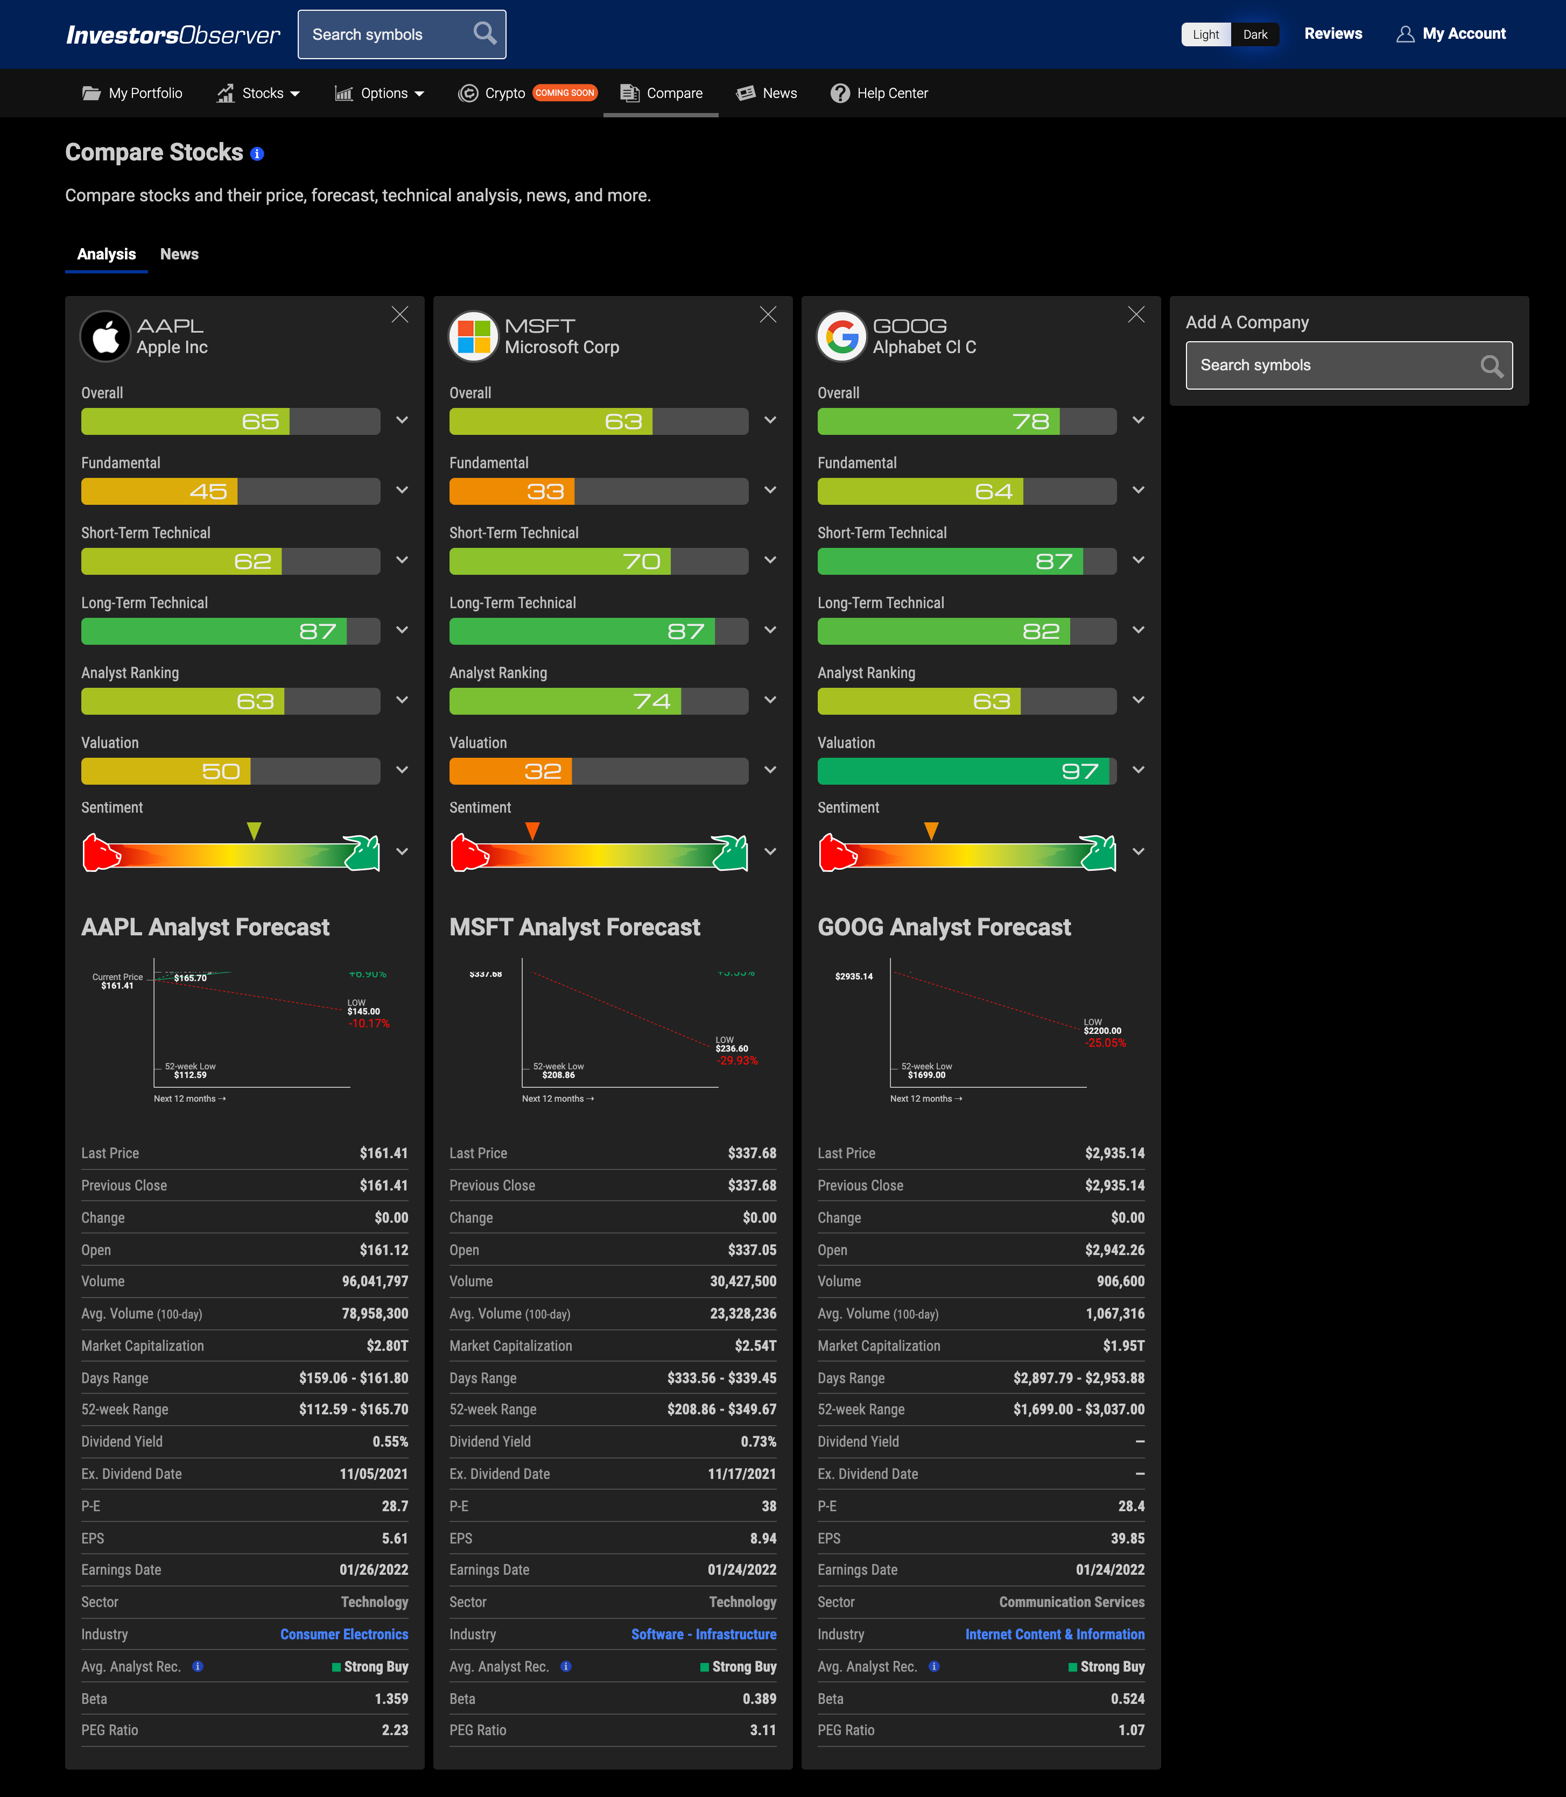Click the InvestorsObserver logo
Viewport: 1566px width, 1797px height.
pyautogui.click(x=173, y=35)
